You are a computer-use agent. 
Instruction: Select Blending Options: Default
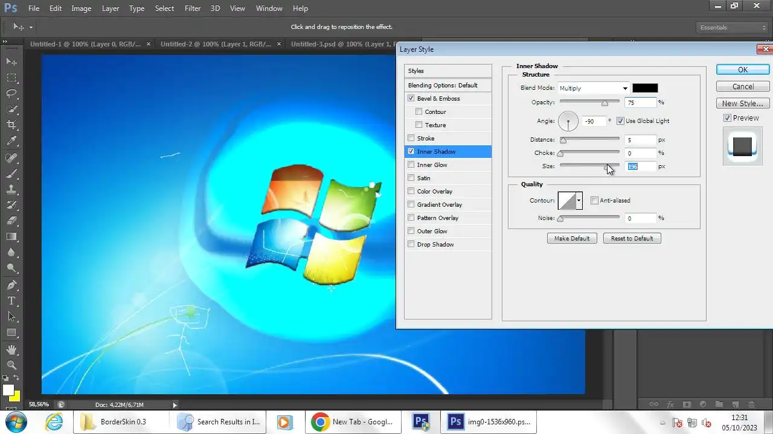(448, 85)
